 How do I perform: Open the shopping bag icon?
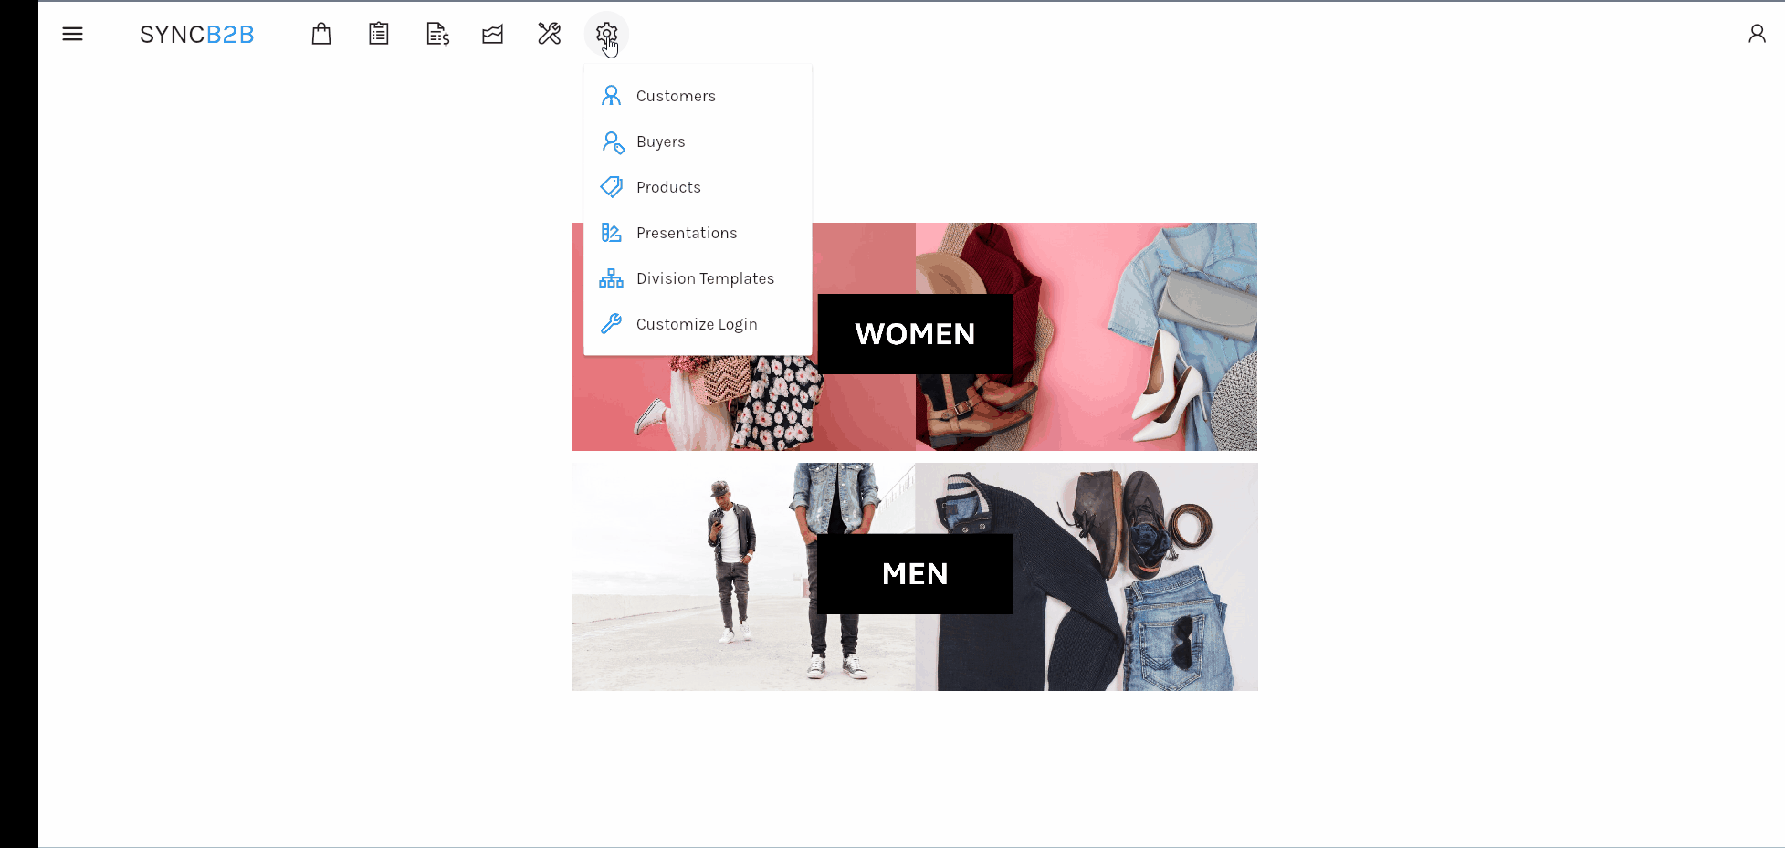click(321, 34)
